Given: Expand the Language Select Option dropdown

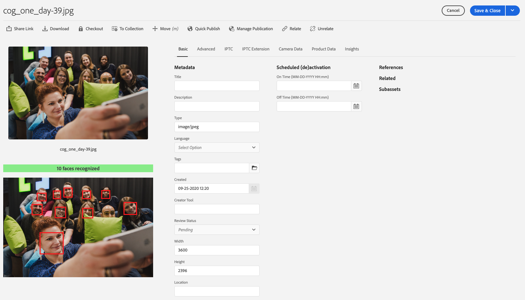Looking at the screenshot, I should [217, 147].
